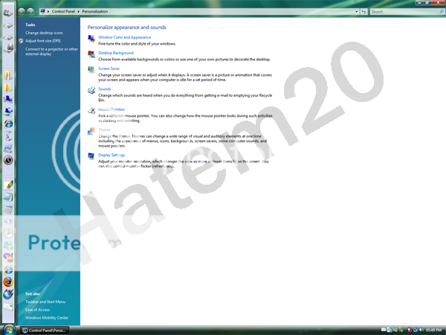The width and height of the screenshot is (446, 335).
Task: Open Taskbar and Start Menu link
Action: pos(45,302)
